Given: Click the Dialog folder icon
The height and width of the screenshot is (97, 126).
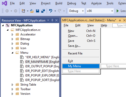Looking at the screenshot, I should (17, 44).
